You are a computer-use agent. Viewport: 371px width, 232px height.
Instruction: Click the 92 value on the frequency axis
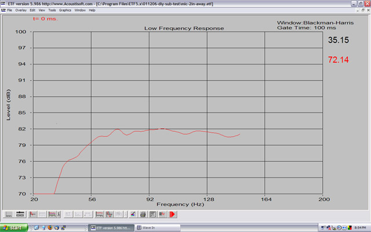point(150,200)
